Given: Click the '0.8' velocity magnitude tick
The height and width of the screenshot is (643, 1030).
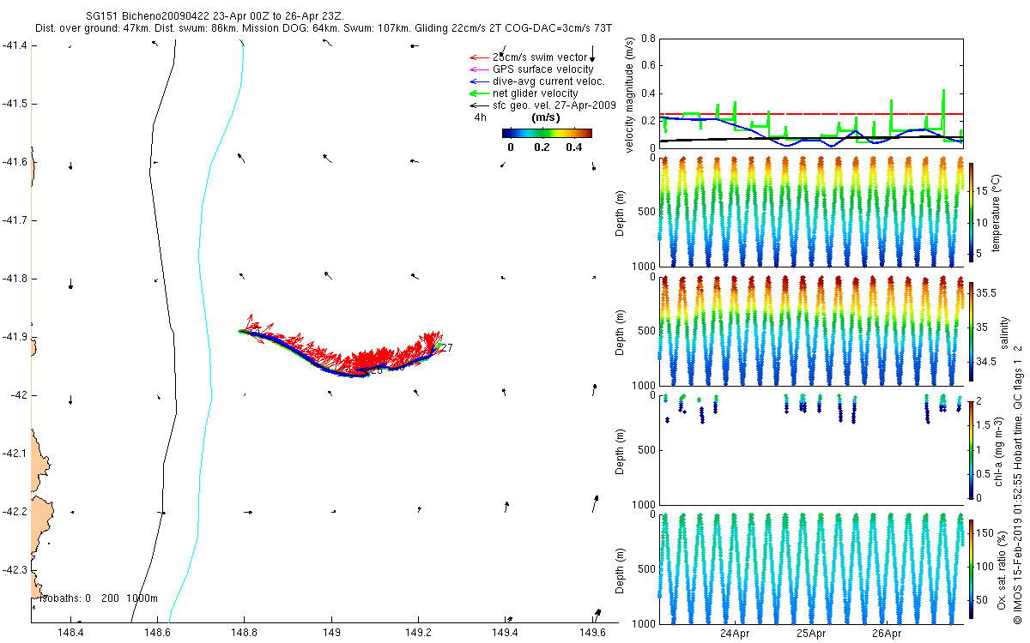Looking at the screenshot, I should [x=648, y=39].
